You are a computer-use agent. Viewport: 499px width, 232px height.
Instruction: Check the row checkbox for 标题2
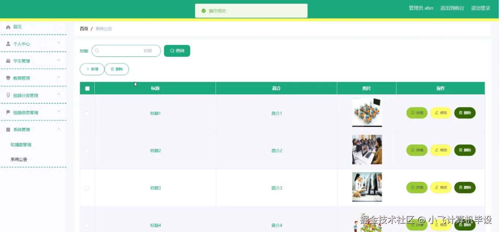coord(87,151)
